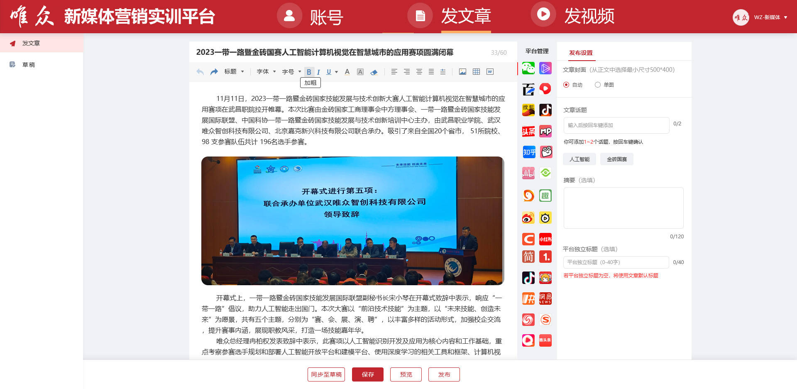Select the Jianshu (简) platform icon
This screenshot has height=389, width=797.
tap(528, 257)
